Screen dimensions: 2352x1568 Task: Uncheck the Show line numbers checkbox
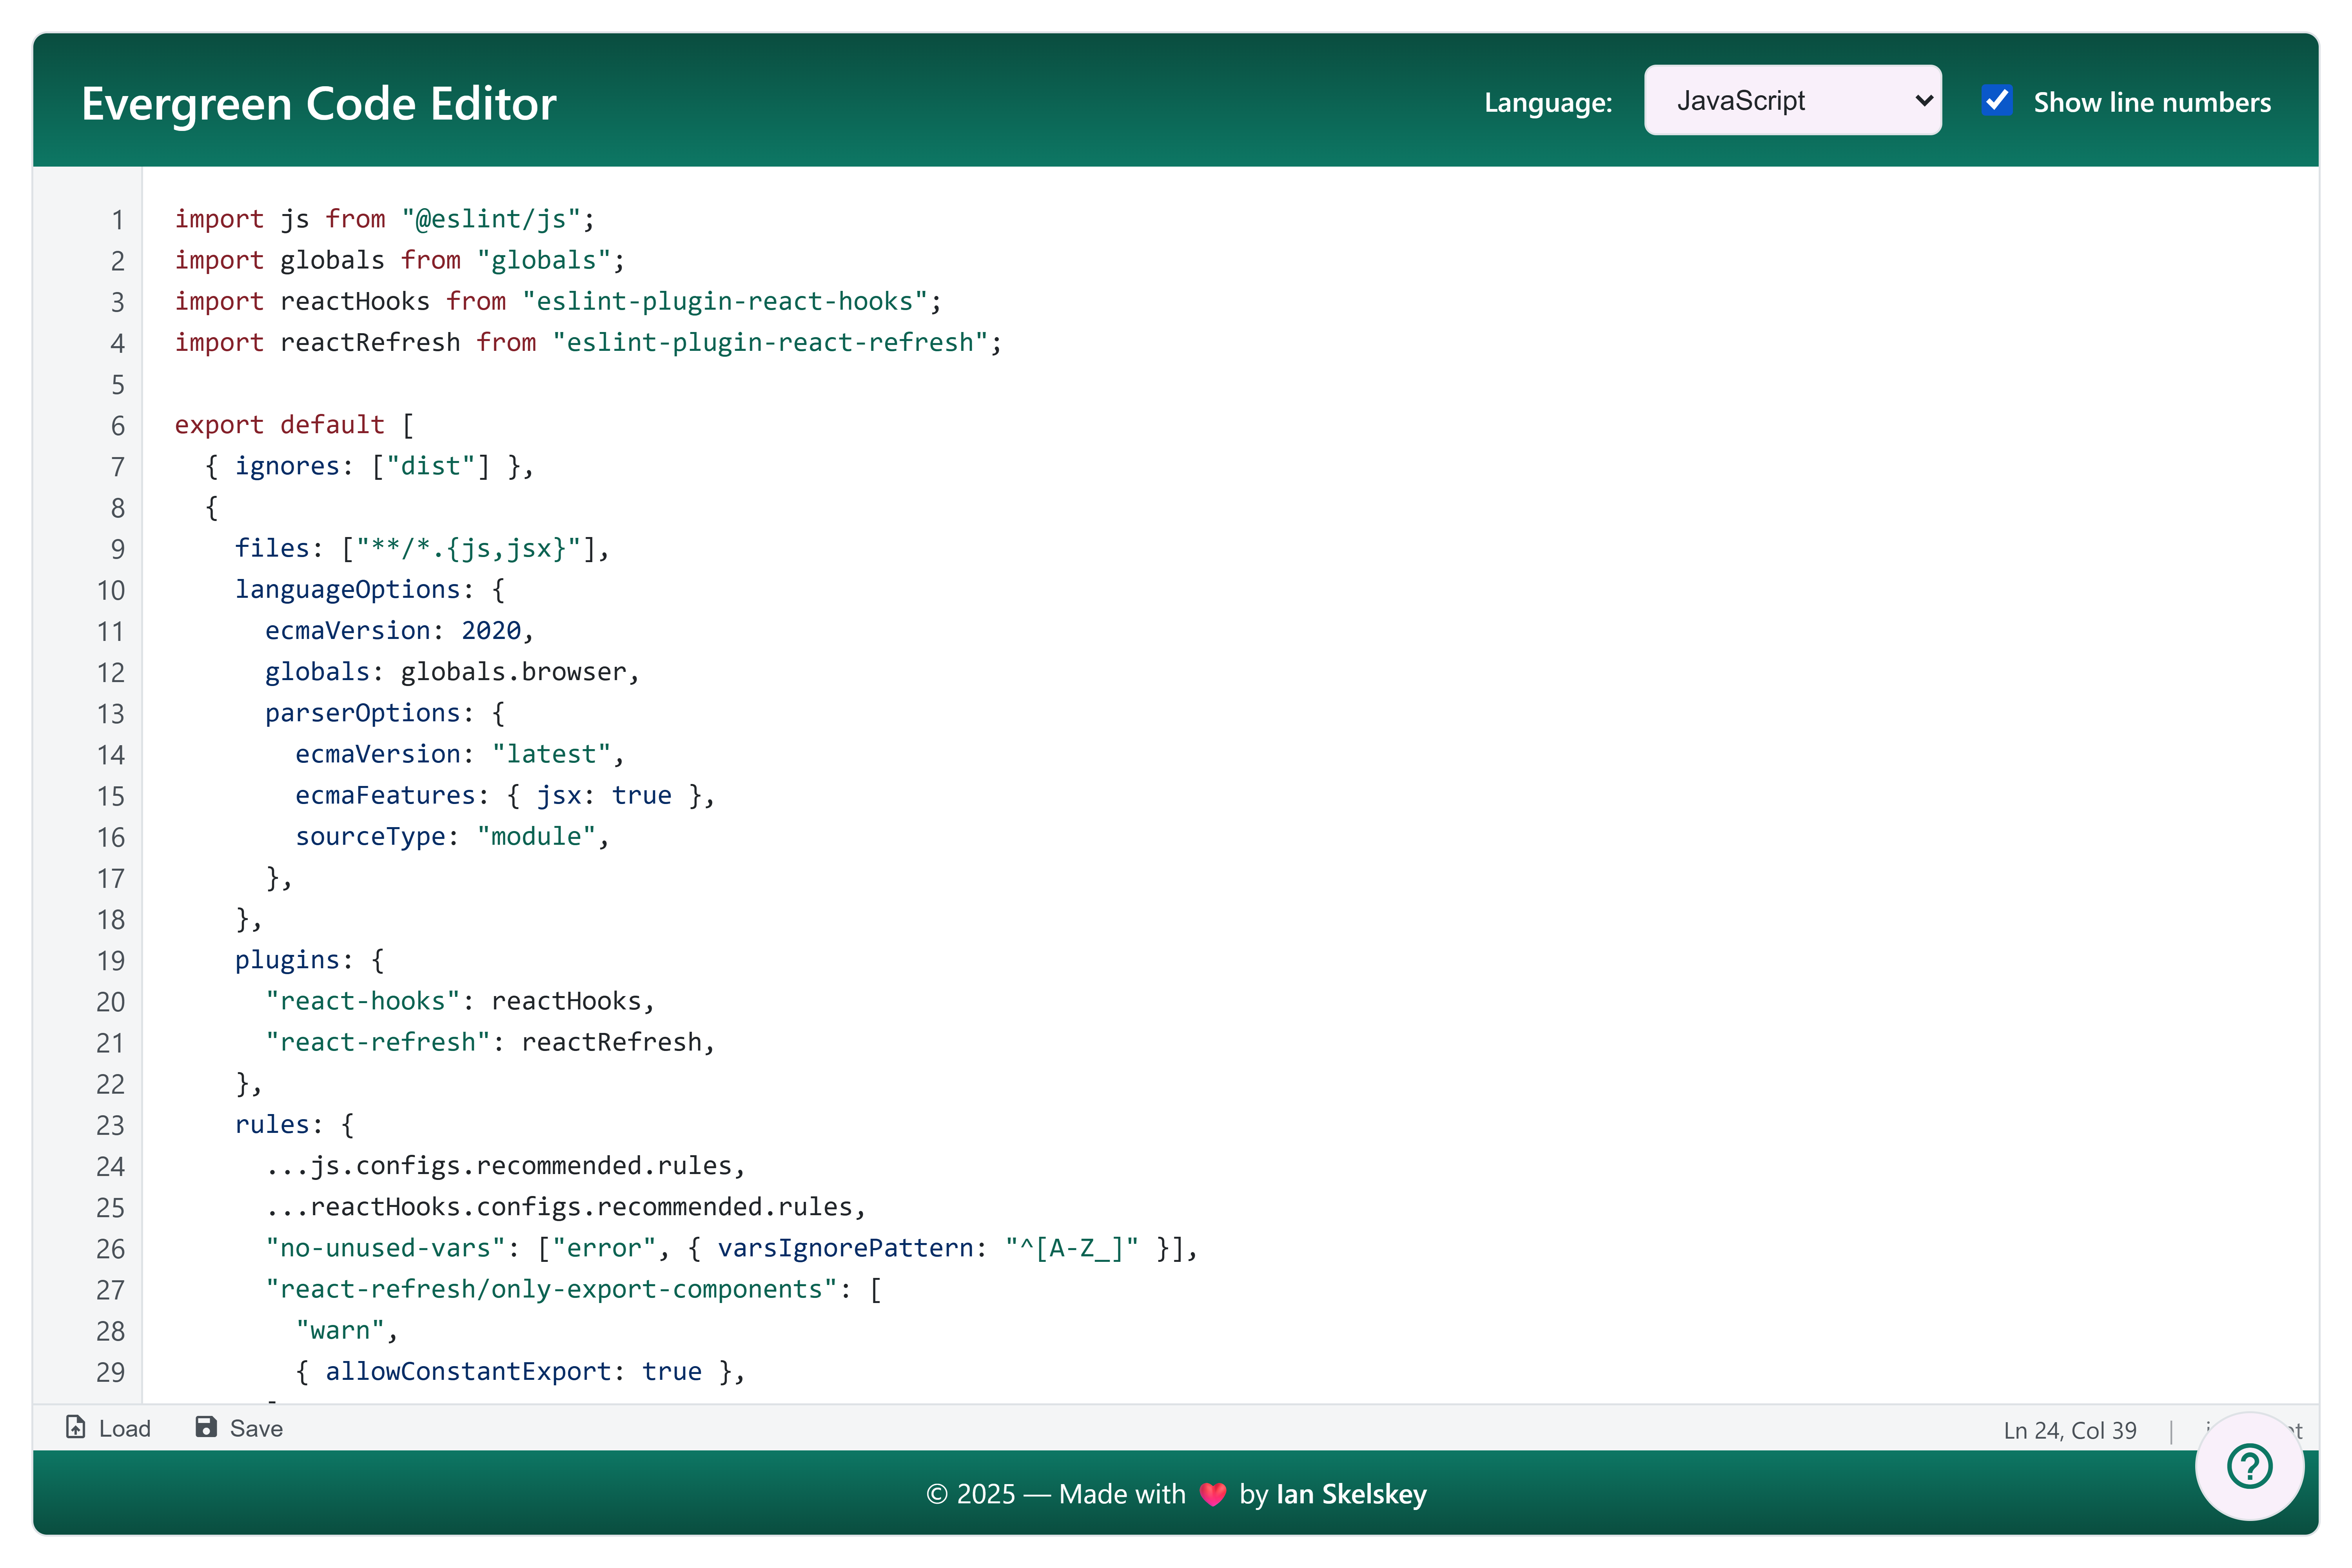(x=1997, y=100)
